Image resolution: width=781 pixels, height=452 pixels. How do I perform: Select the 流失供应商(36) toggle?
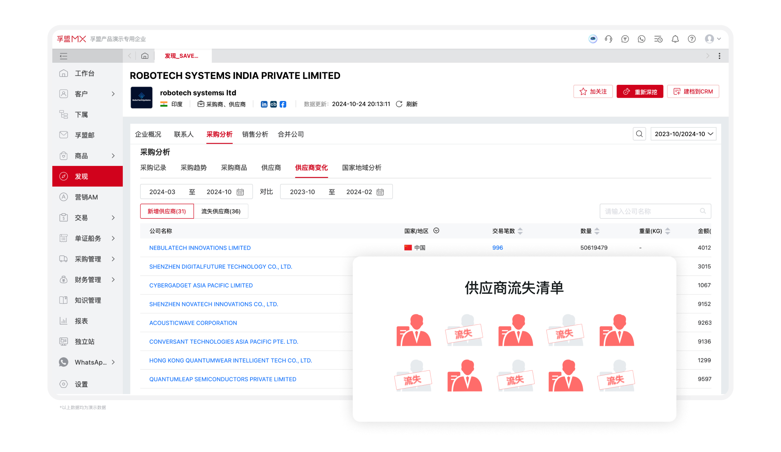pos(221,211)
